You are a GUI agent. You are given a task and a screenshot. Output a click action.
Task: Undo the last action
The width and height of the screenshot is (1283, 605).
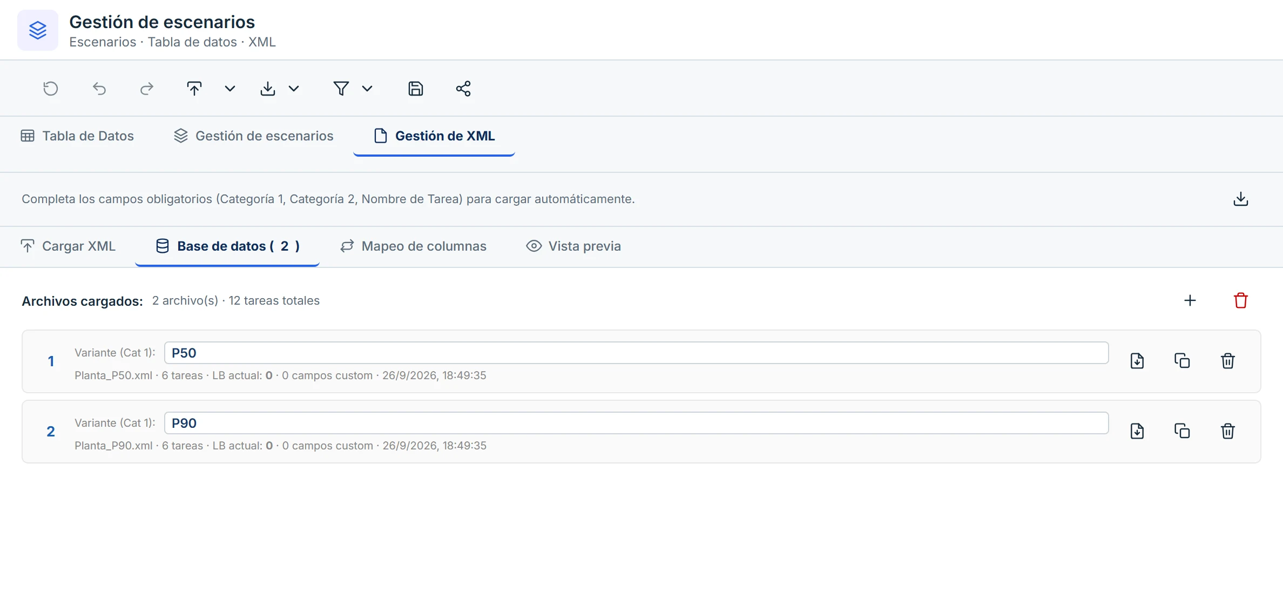99,89
